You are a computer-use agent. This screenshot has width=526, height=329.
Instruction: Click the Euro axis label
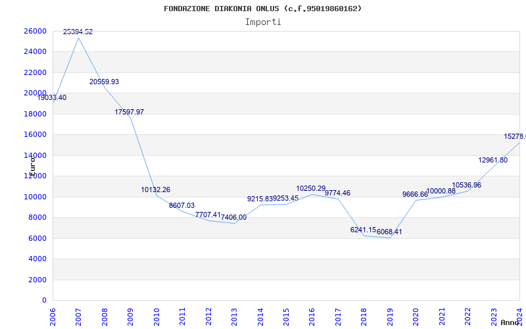pyautogui.click(x=32, y=166)
